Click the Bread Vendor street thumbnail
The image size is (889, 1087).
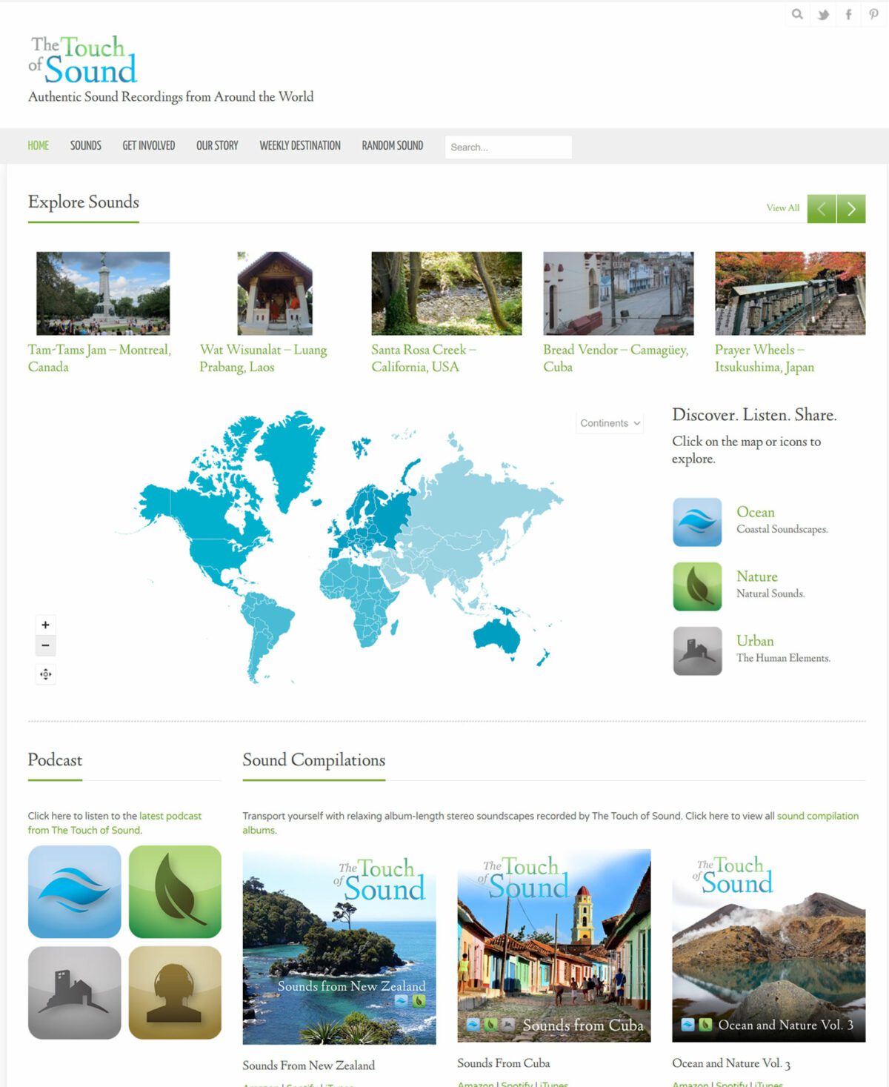[x=619, y=293]
